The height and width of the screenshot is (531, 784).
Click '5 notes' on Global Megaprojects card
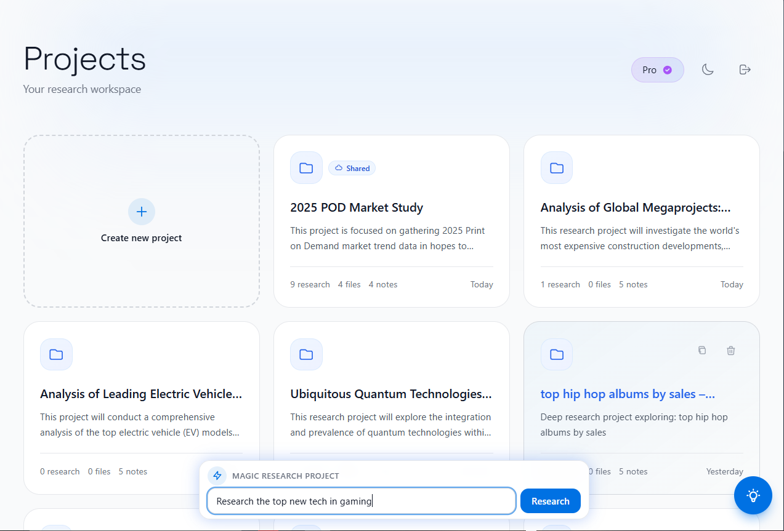[633, 284]
